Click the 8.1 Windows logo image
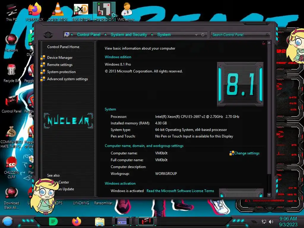304x228 pixels. pos(240,84)
